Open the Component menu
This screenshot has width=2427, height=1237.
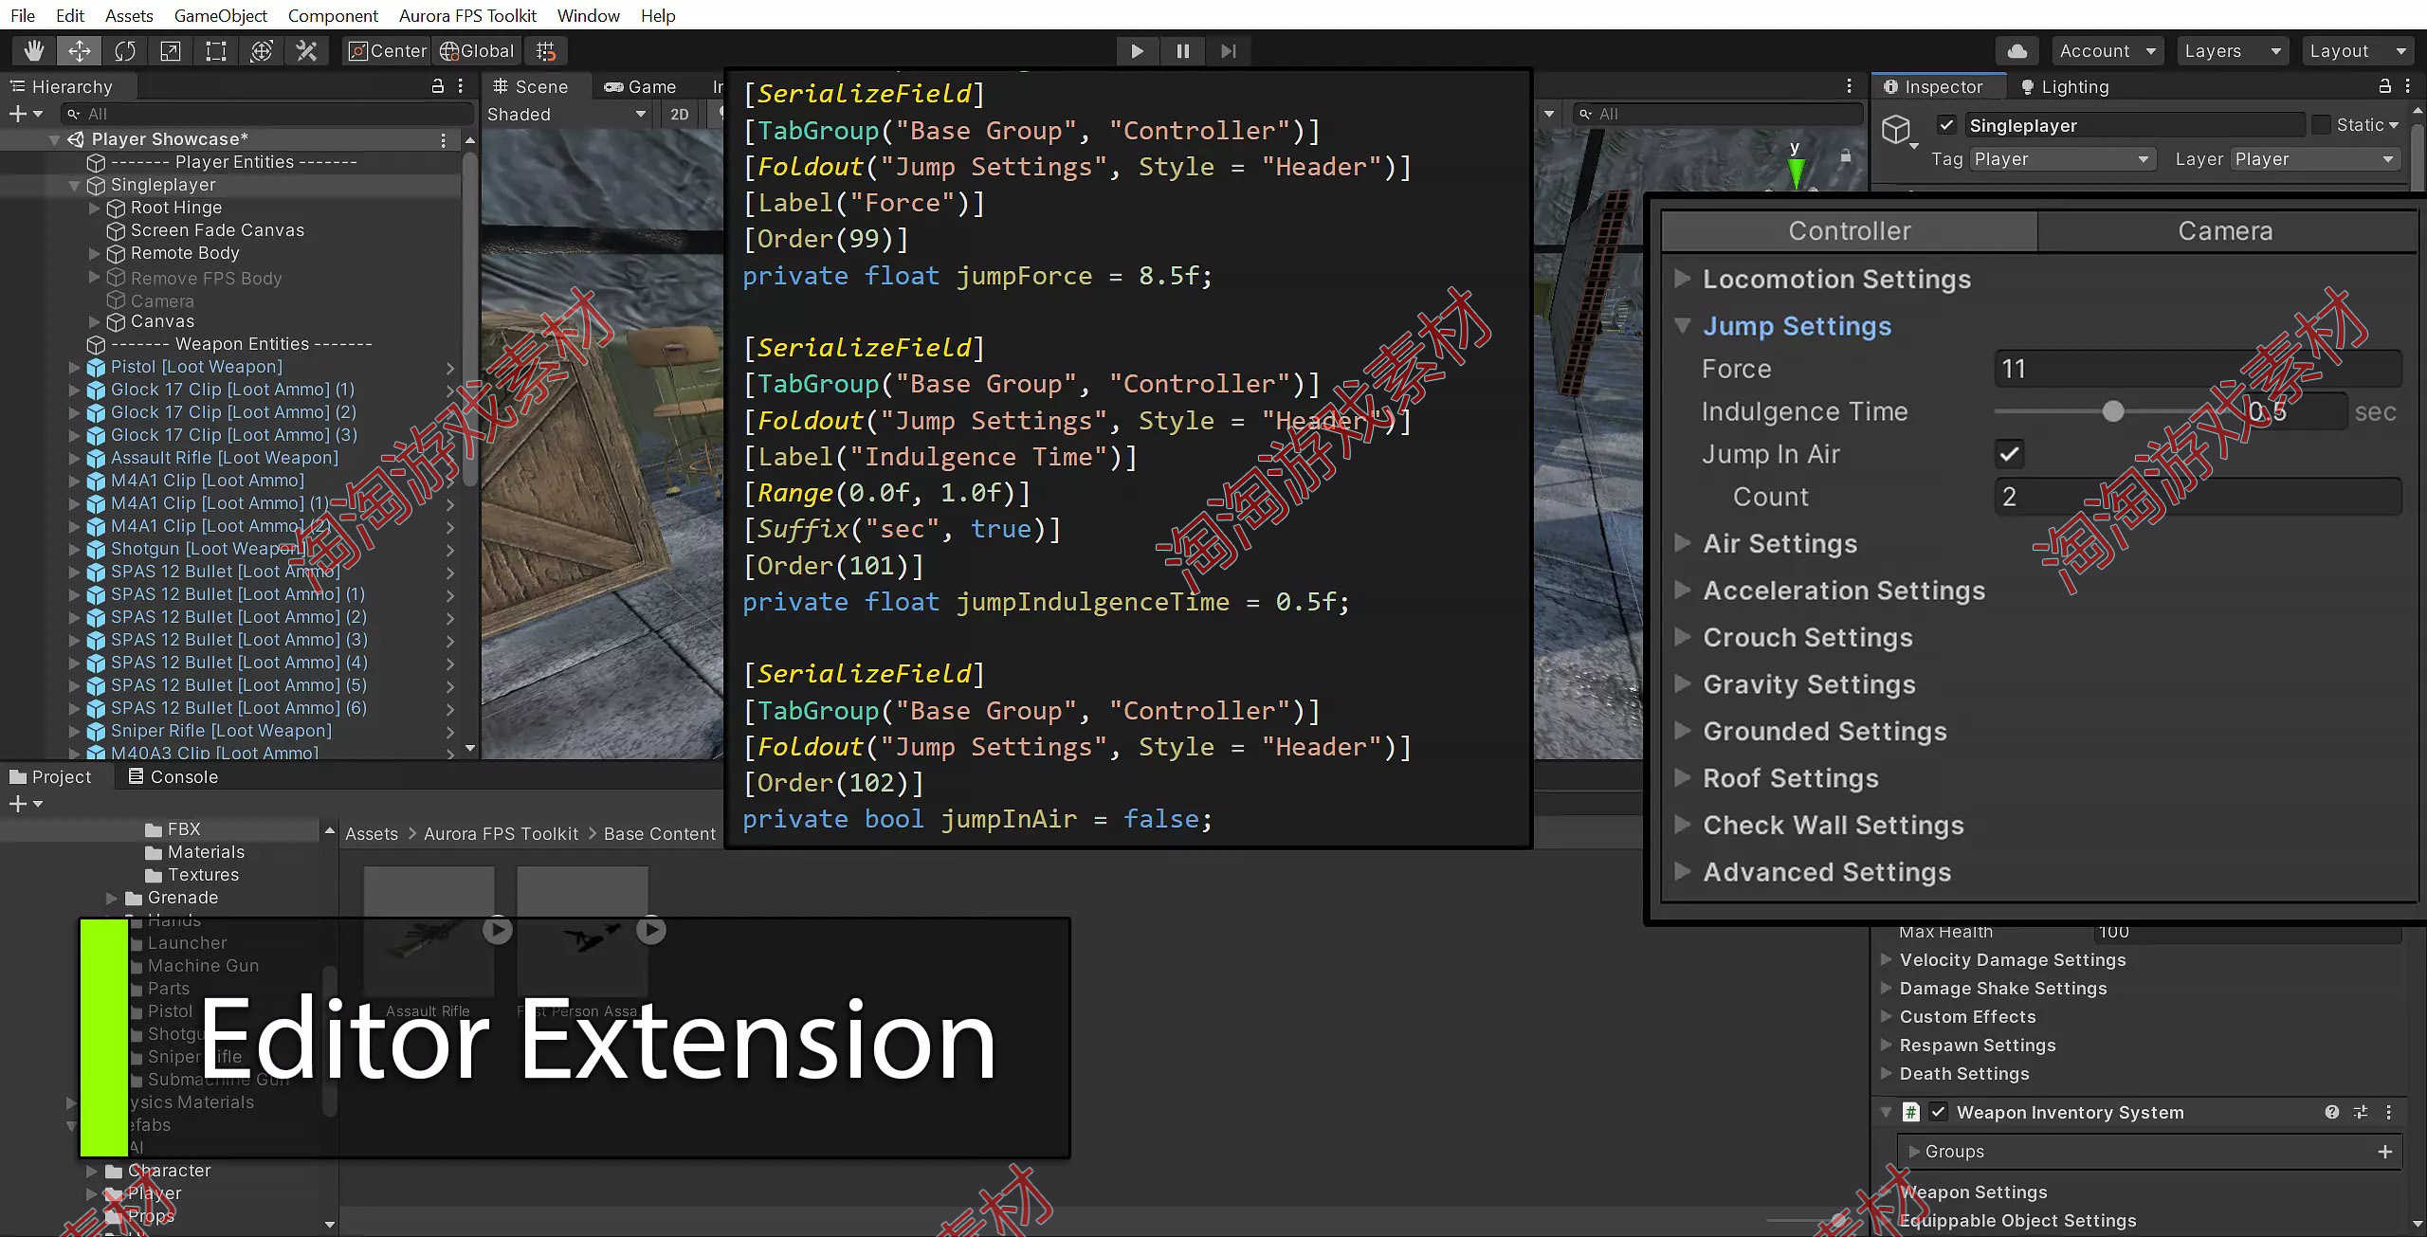(x=333, y=15)
